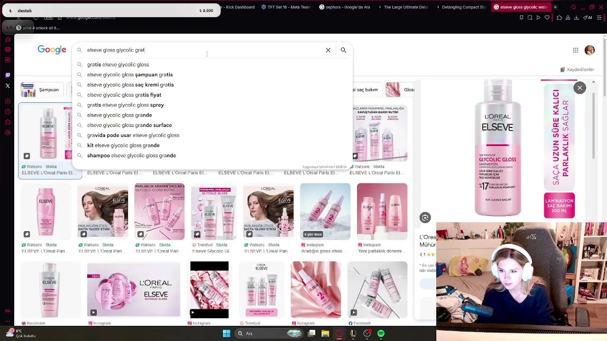Image resolution: width=607 pixels, height=341 pixels.
Task: Open Windows Start menu
Action: pyautogui.click(x=226, y=333)
